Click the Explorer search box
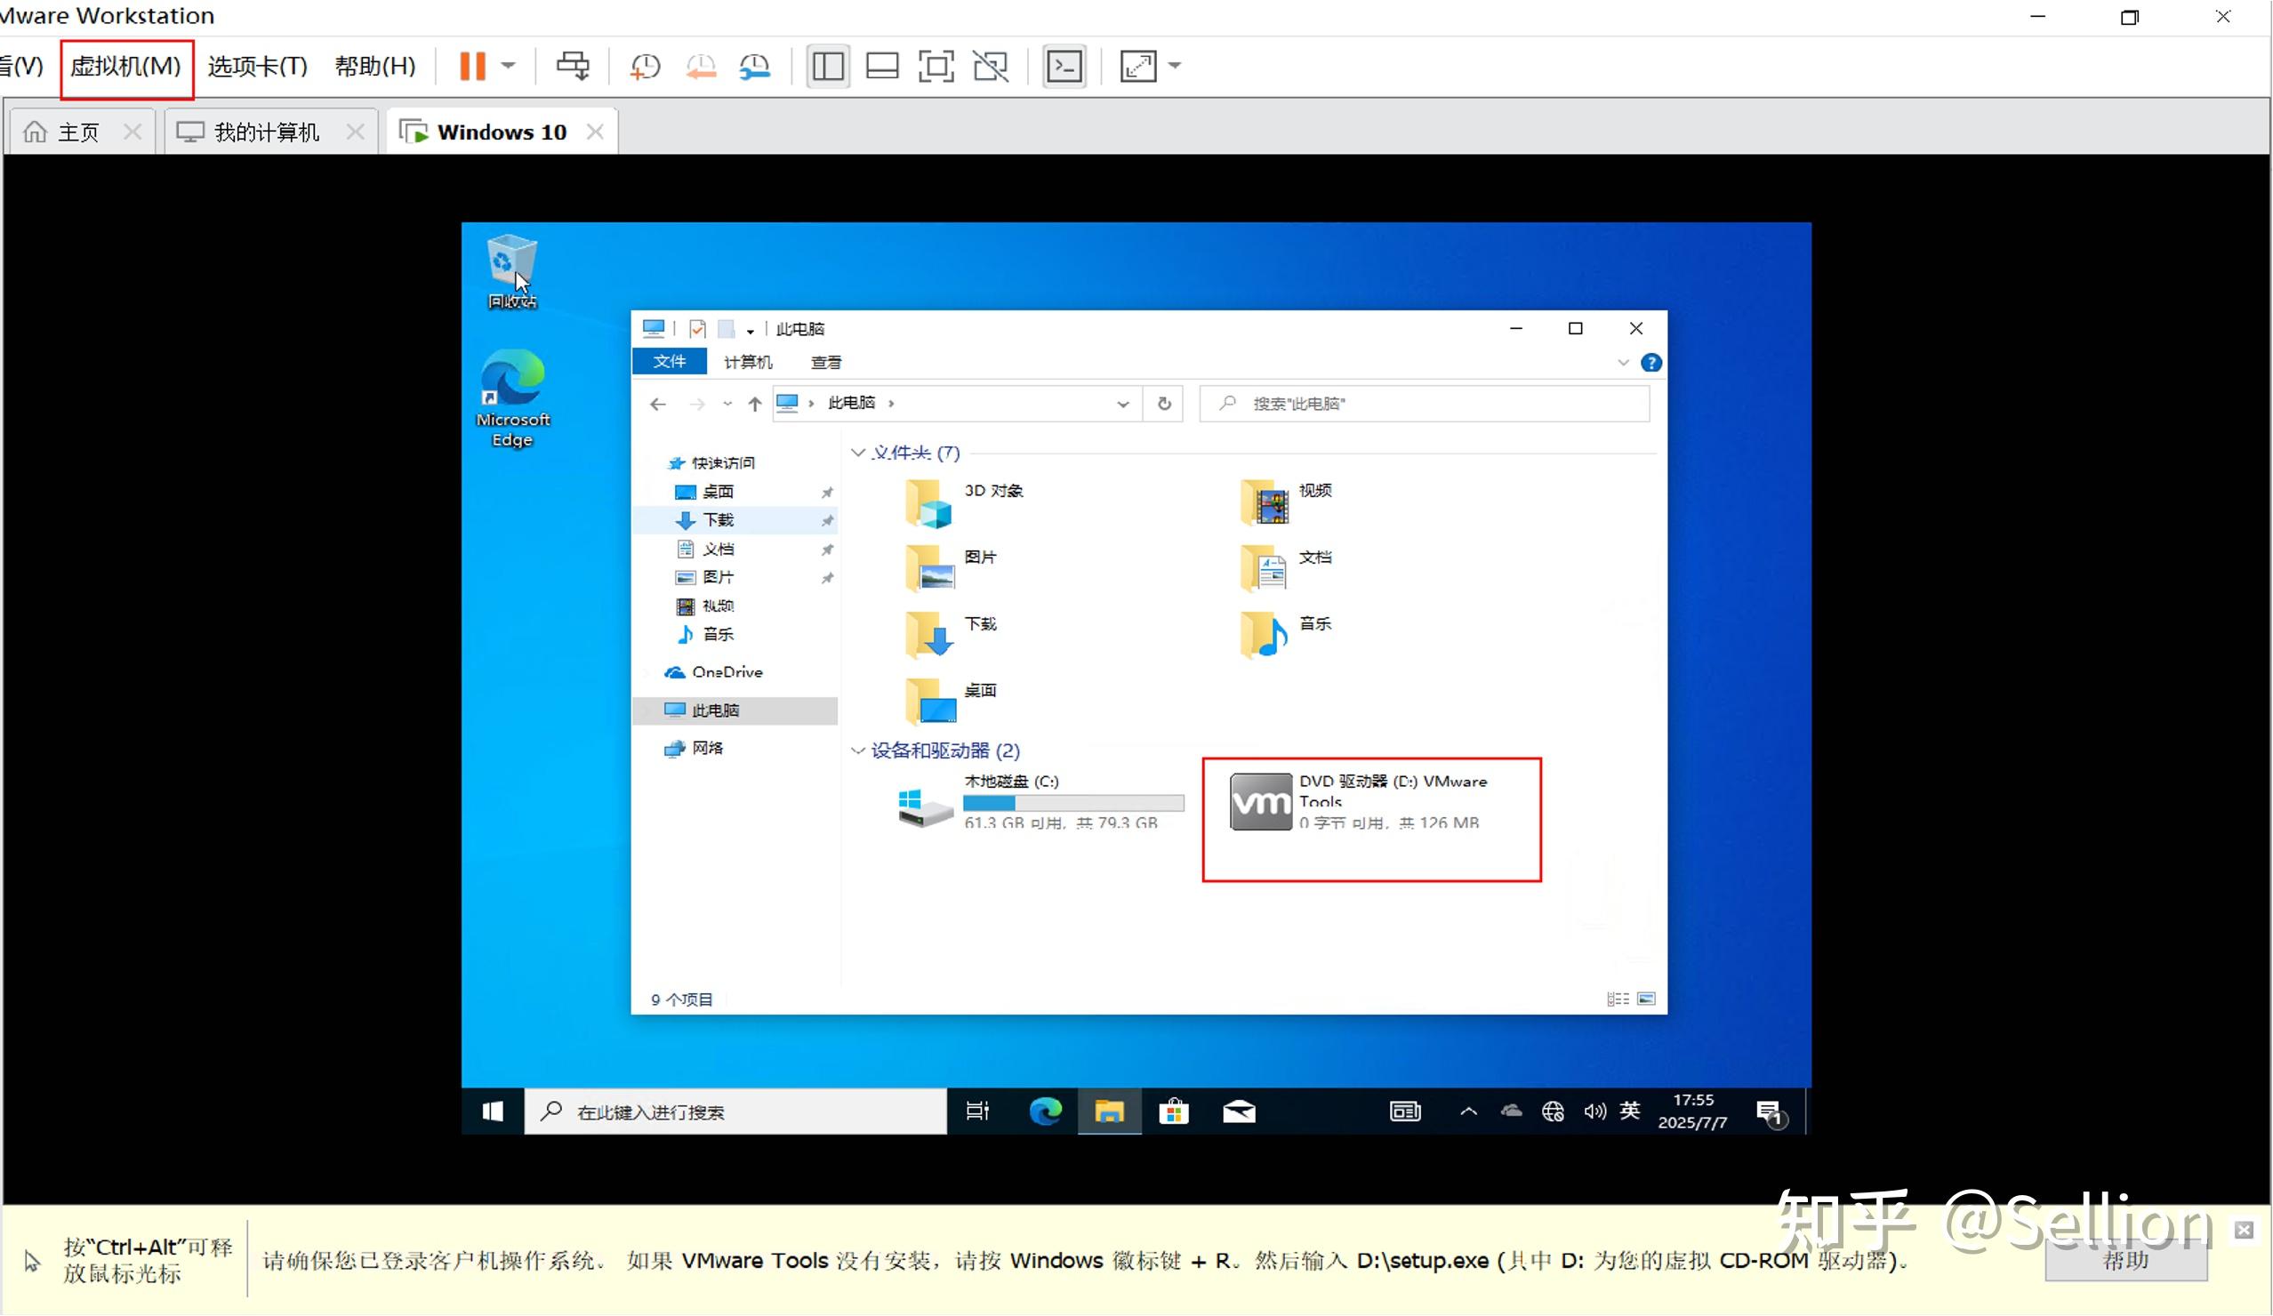Viewport: 2273px width, 1316px height. point(1426,403)
